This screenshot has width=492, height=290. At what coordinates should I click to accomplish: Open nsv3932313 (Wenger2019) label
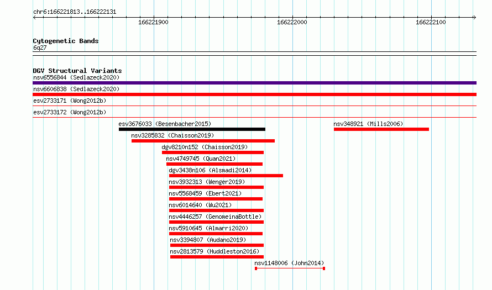click(207, 182)
